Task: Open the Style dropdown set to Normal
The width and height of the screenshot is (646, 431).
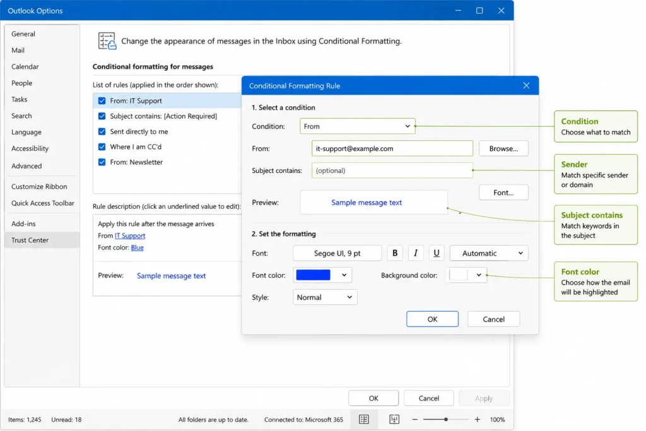Action: 325,297
